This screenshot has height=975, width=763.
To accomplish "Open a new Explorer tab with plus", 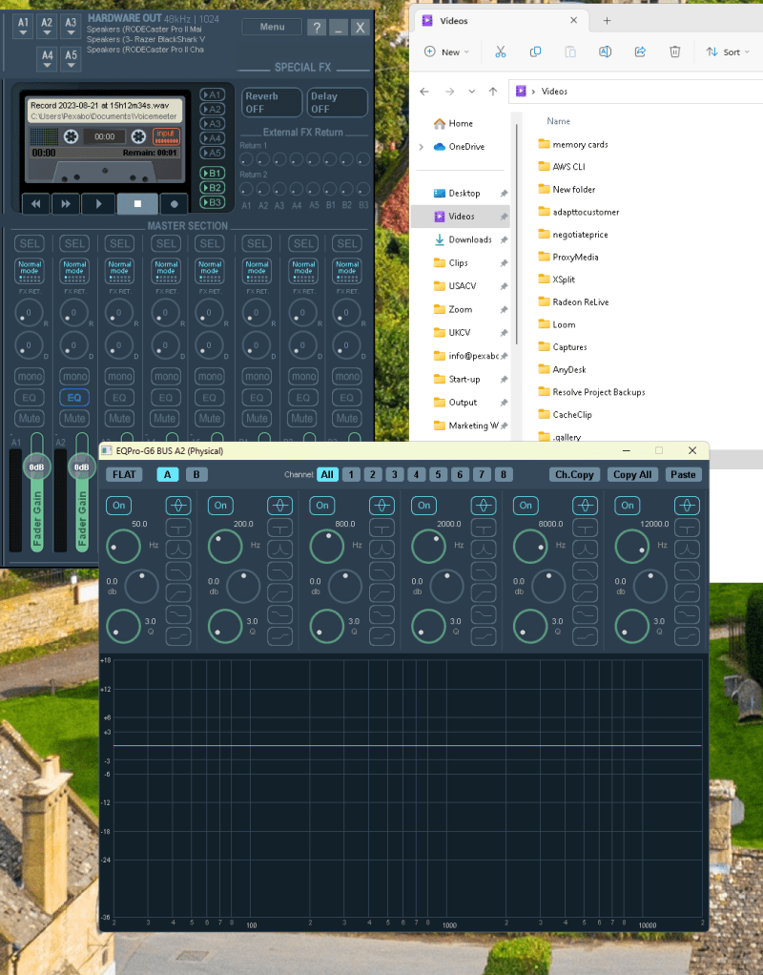I will (607, 21).
